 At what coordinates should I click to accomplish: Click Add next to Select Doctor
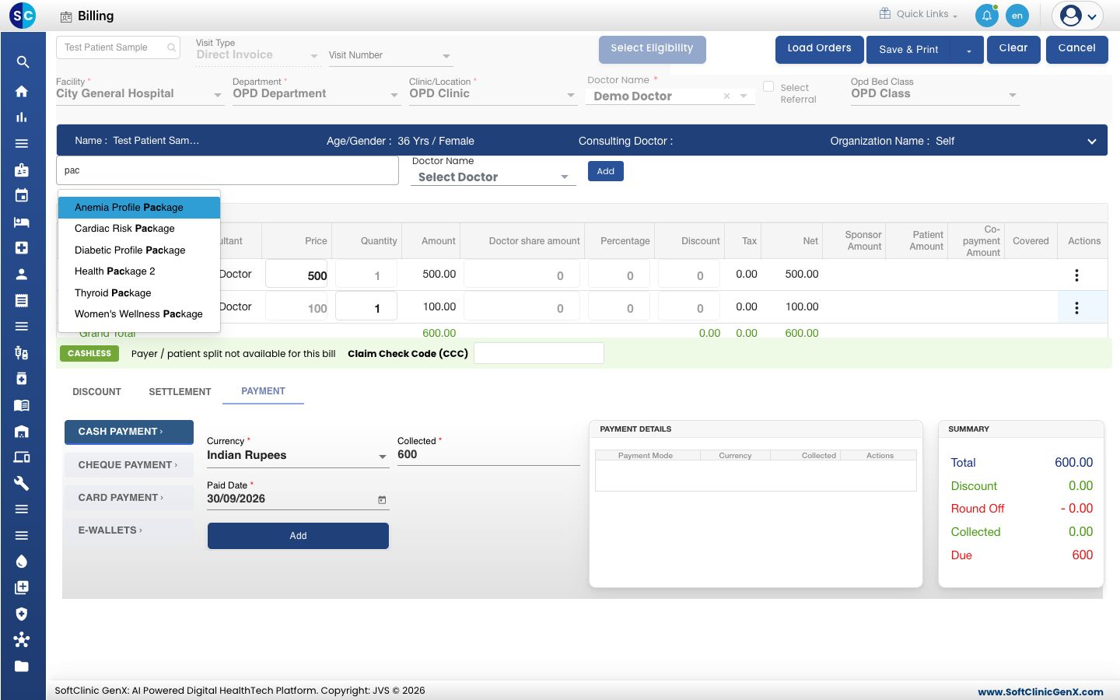click(x=606, y=171)
